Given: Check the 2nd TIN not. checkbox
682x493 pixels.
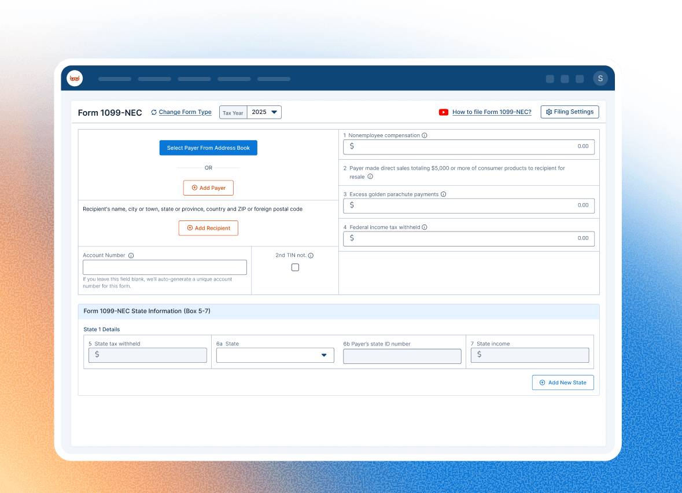Looking at the screenshot, I should pyautogui.click(x=295, y=267).
